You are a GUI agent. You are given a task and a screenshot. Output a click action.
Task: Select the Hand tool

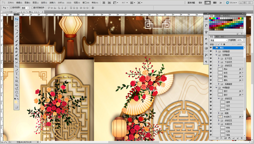point(17,92)
